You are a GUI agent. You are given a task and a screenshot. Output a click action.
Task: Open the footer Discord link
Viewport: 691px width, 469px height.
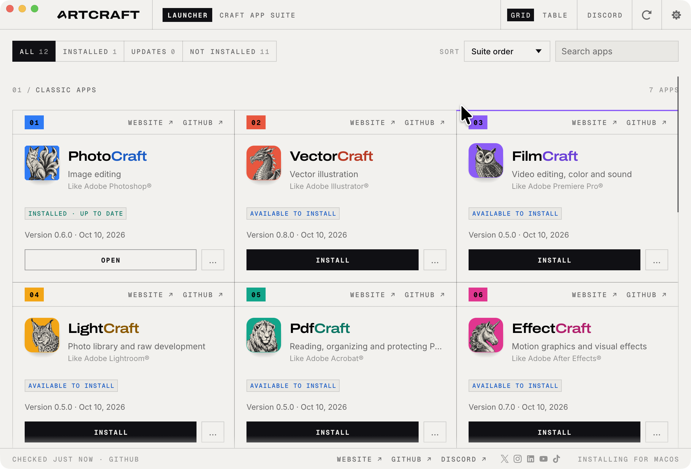[x=464, y=459]
